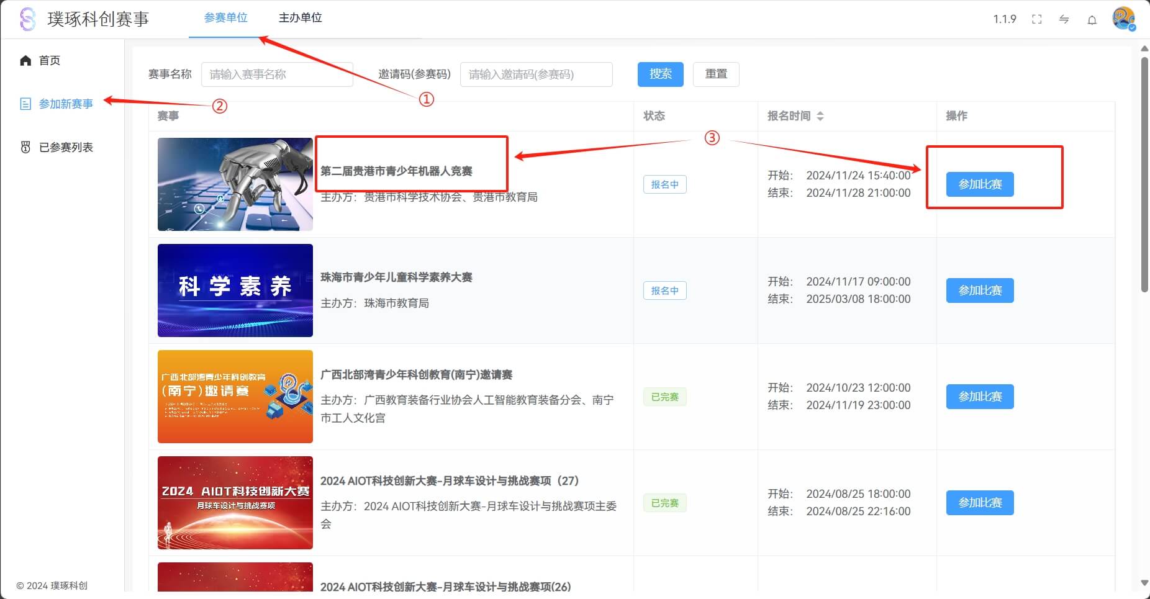This screenshot has width=1150, height=599.
Task: Open the user avatar menu
Action: [1124, 19]
